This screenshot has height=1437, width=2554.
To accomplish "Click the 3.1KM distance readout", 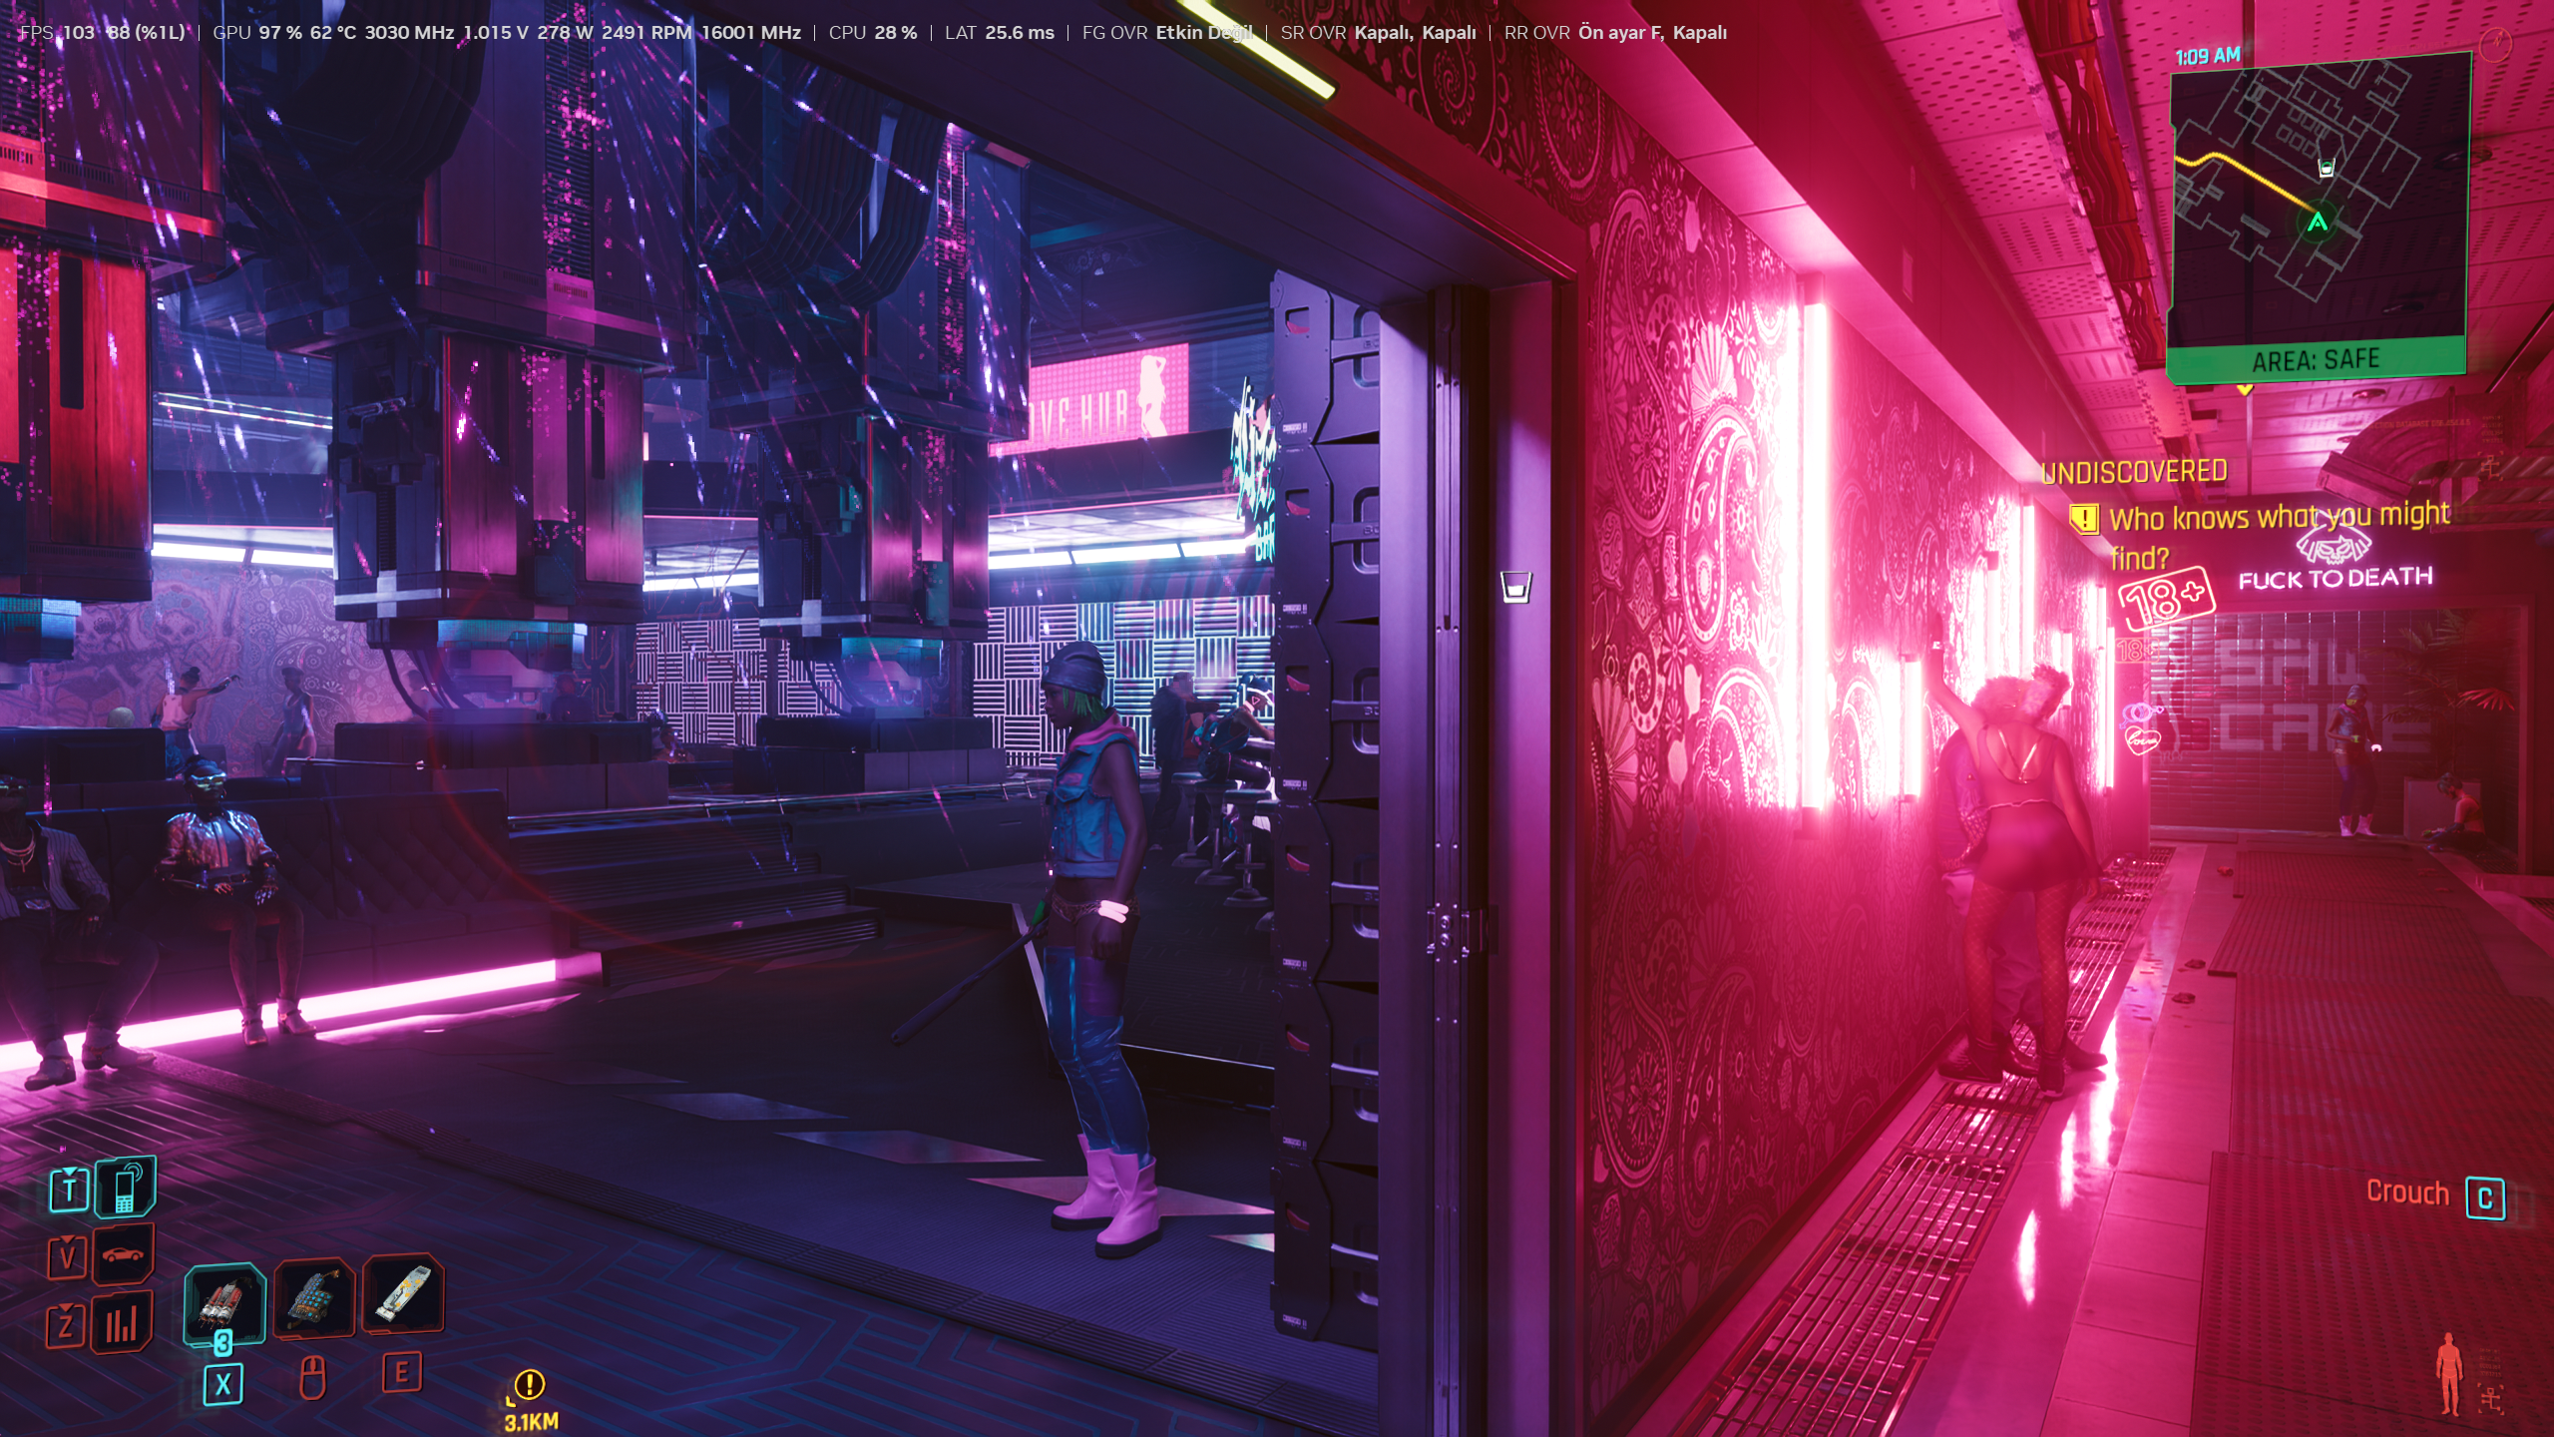I will pos(532,1422).
